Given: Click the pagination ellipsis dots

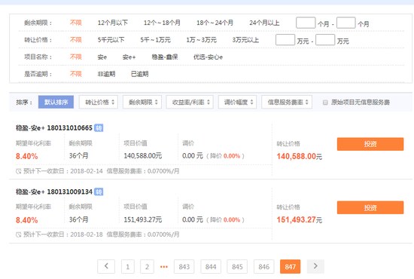Looking at the screenshot, I should click(x=164, y=267).
